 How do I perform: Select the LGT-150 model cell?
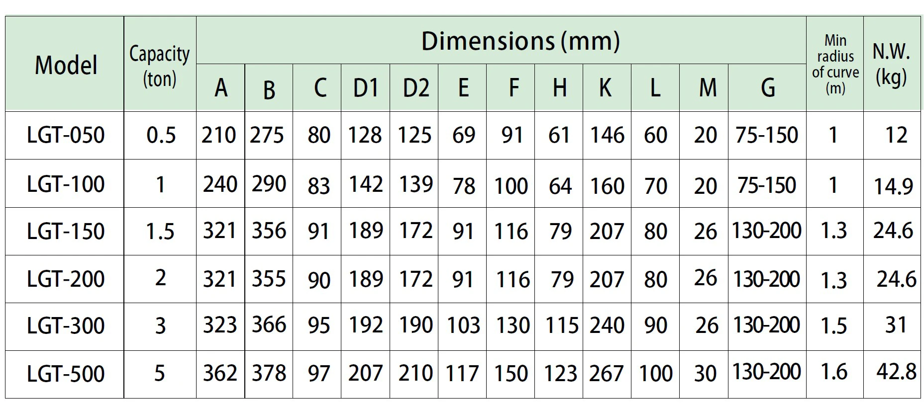pyautogui.click(x=65, y=232)
